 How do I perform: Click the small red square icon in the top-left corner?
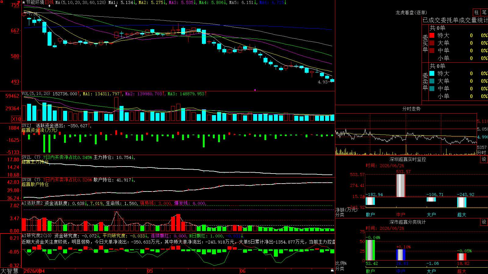click(2, 2)
